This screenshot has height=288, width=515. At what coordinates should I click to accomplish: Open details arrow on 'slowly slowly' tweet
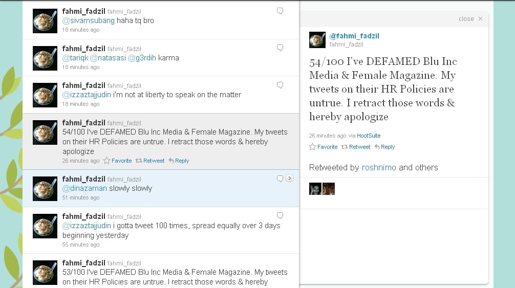coord(289,178)
